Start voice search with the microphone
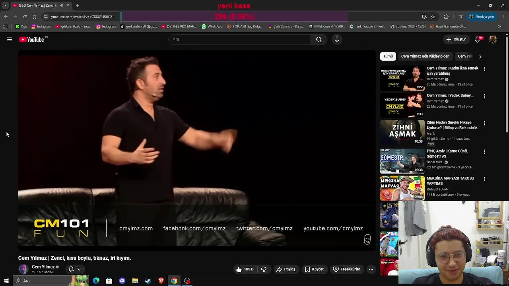Viewport: 509px width, 286px height. [337, 39]
